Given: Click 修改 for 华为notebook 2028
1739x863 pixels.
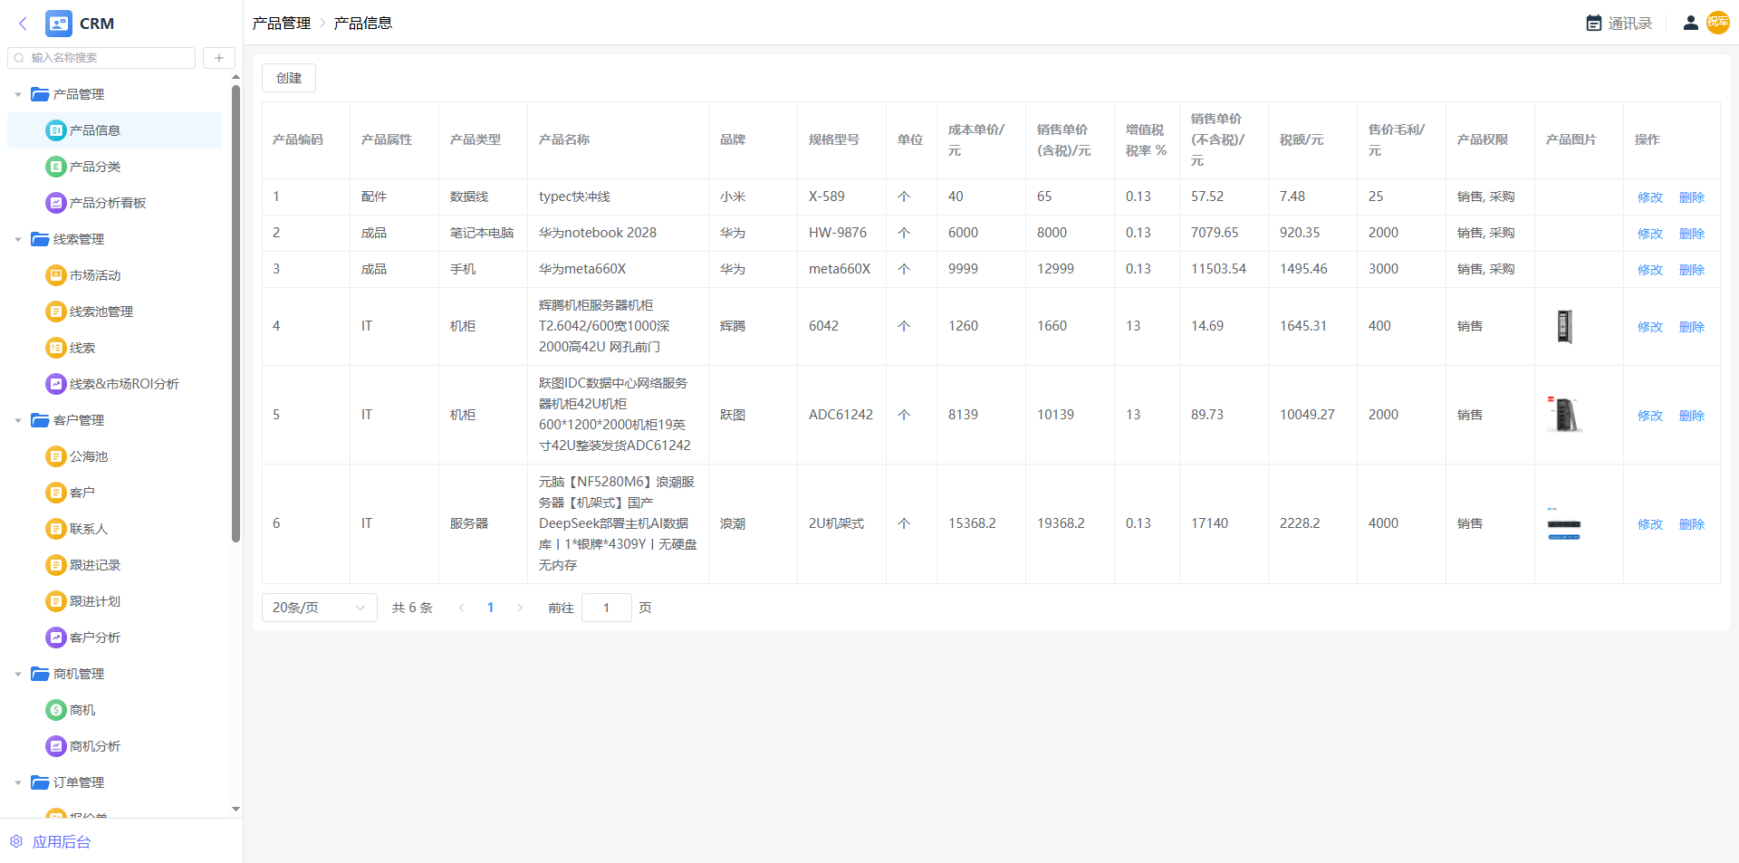Looking at the screenshot, I should coord(1649,234).
